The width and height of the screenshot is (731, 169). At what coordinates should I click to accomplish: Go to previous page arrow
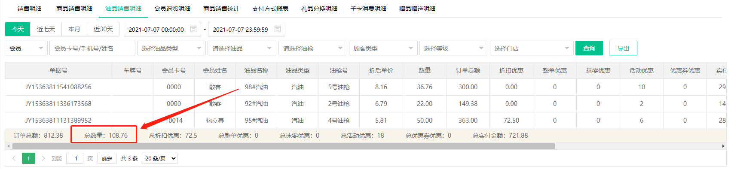[14, 158]
